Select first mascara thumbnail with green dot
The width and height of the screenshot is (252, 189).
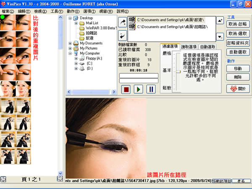coord(8,22)
